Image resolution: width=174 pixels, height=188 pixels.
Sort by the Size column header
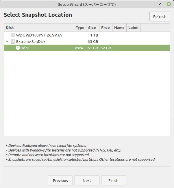pos(93,28)
